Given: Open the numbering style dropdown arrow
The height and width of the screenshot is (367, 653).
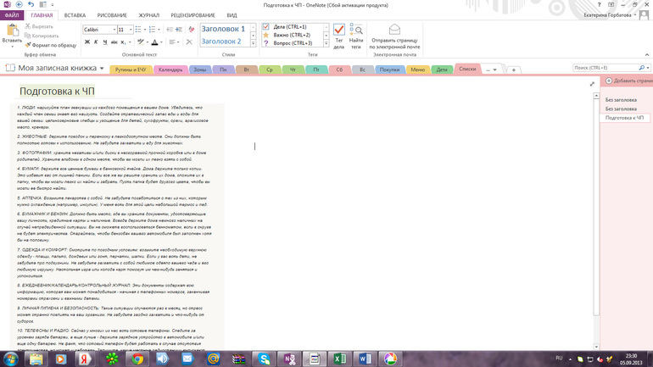Looking at the screenshot, I should pyautogui.click(x=159, y=30).
